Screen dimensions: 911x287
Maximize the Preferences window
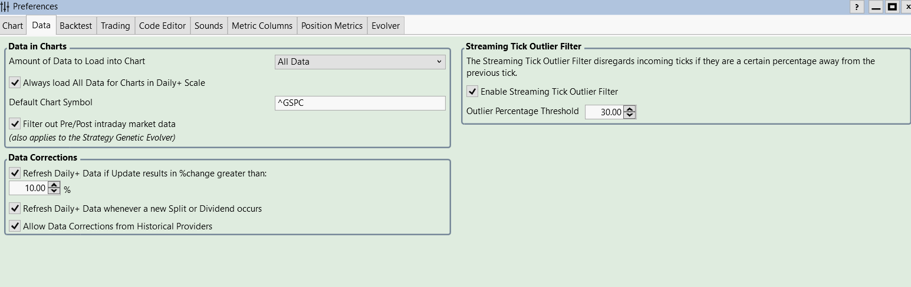tap(892, 7)
